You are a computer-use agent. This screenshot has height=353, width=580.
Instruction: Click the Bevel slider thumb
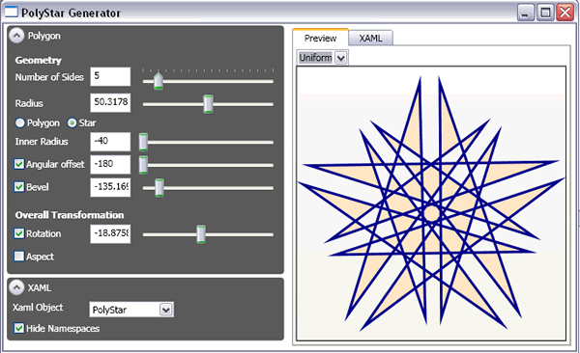coord(159,188)
